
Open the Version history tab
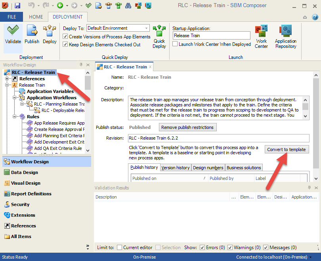[x=176, y=168]
